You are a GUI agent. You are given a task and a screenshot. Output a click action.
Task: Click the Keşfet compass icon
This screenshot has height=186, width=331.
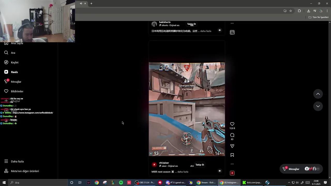(6, 62)
